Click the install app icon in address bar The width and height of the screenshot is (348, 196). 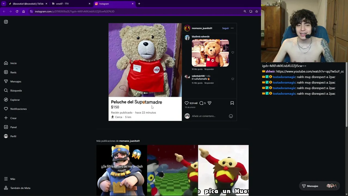[251, 11]
